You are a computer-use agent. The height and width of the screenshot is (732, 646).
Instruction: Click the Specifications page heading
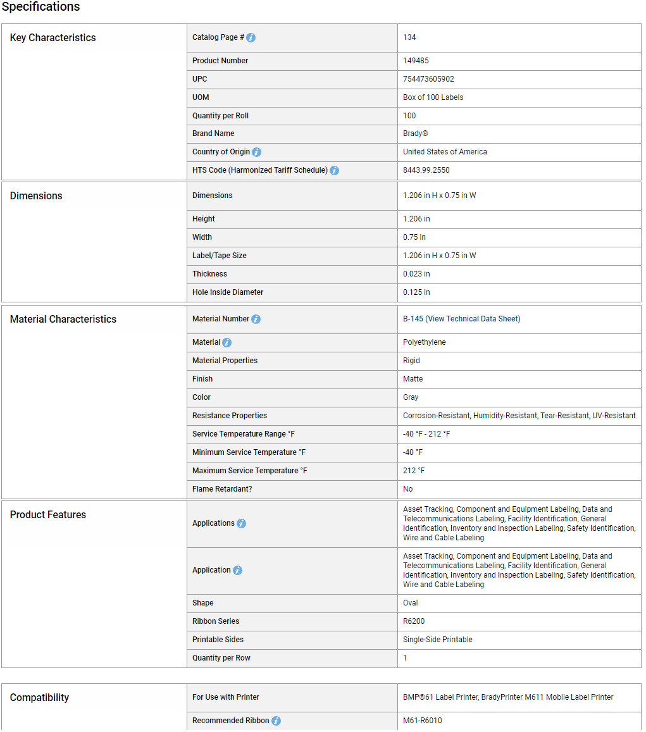(40, 6)
